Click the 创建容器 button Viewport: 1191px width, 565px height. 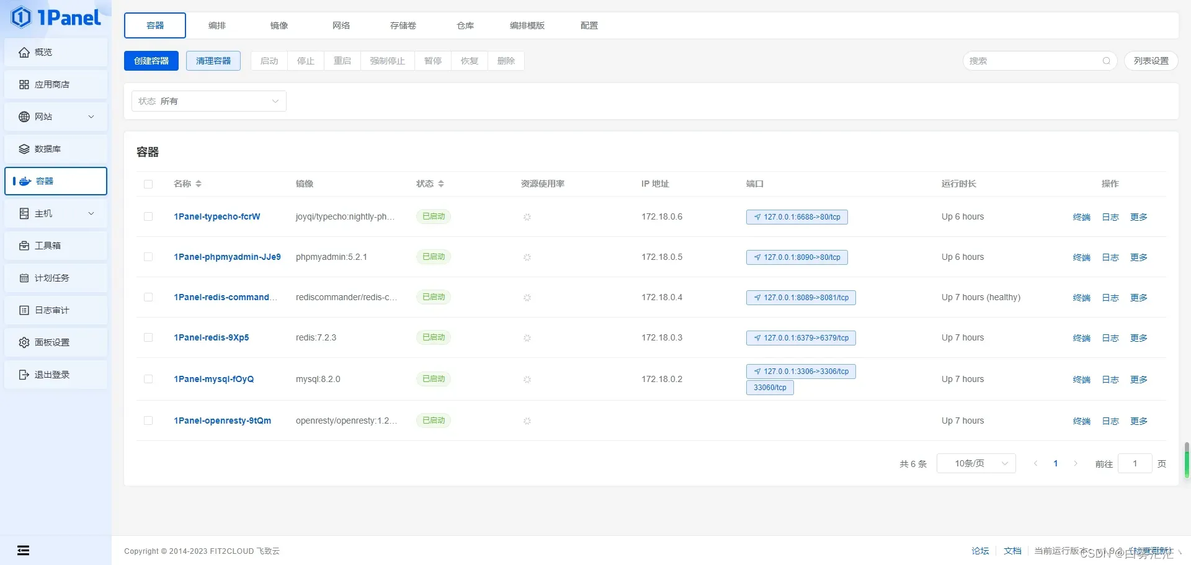tap(151, 61)
